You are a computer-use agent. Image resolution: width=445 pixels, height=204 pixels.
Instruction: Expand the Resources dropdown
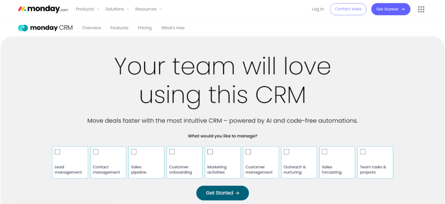(x=148, y=9)
